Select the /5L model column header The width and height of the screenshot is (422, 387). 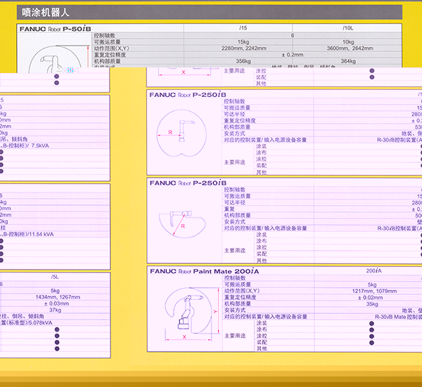(56, 277)
